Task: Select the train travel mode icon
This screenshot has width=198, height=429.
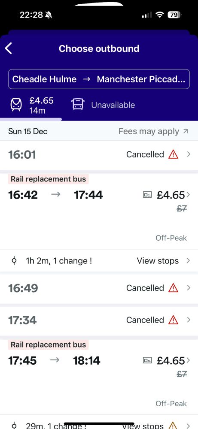Action: point(16,105)
